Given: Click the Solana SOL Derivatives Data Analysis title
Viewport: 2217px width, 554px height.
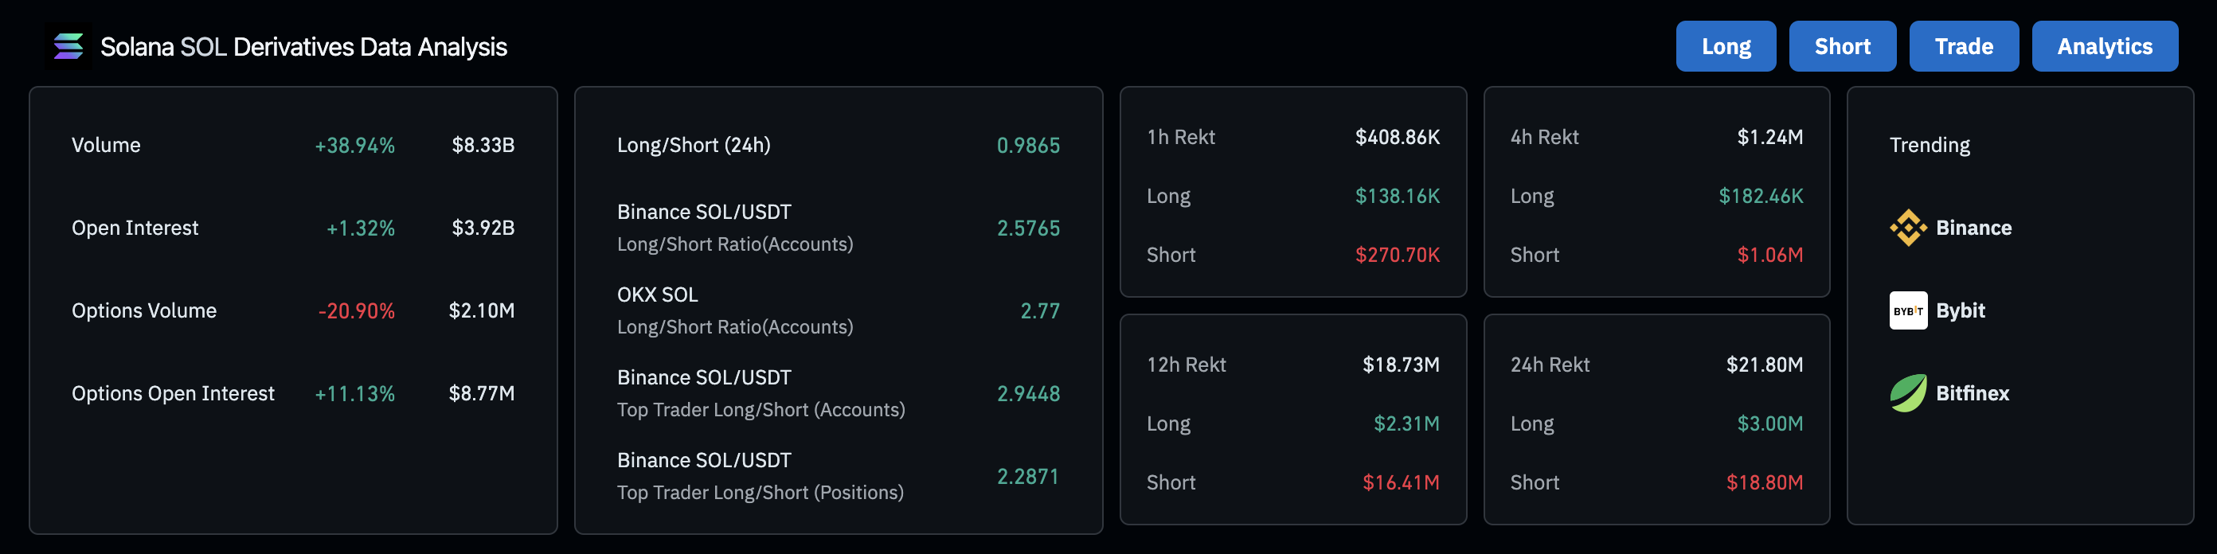Looking at the screenshot, I should (x=303, y=46).
